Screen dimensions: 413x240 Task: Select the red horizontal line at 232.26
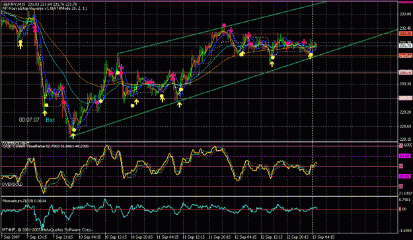pos(199,34)
